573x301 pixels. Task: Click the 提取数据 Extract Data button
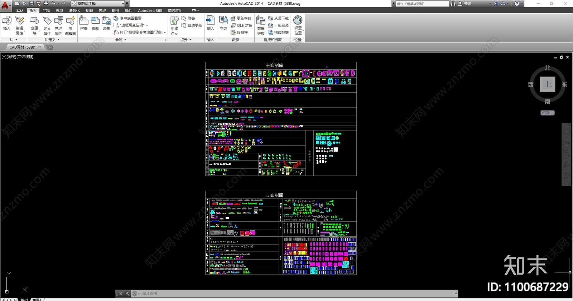pos(278,33)
